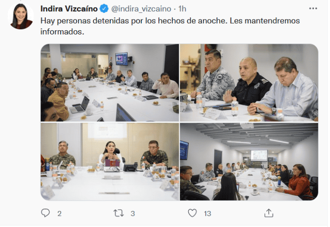This screenshot has width=330, height=227.
Task: Click the Indira Vizcaíno display name
Action: pyautogui.click(x=69, y=9)
